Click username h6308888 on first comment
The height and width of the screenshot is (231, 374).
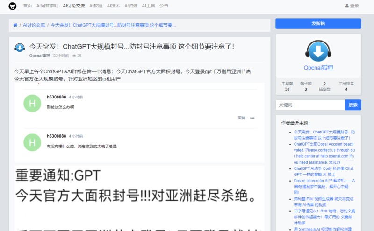(56, 97)
